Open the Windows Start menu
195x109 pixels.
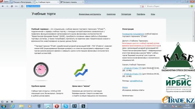click(x=3, y=106)
